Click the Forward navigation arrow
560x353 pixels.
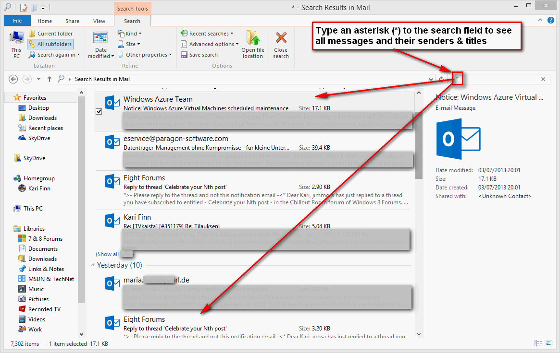point(27,79)
